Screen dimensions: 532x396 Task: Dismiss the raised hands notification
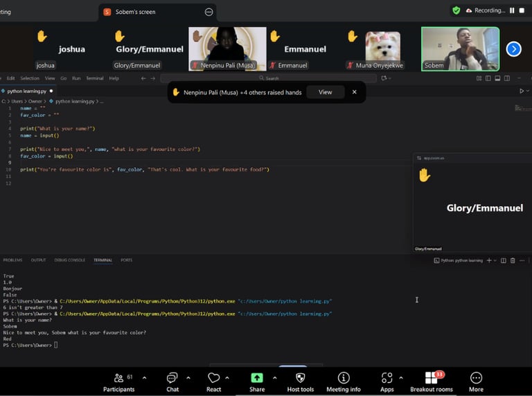click(354, 92)
